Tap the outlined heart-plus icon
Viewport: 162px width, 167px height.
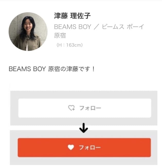click(71, 108)
